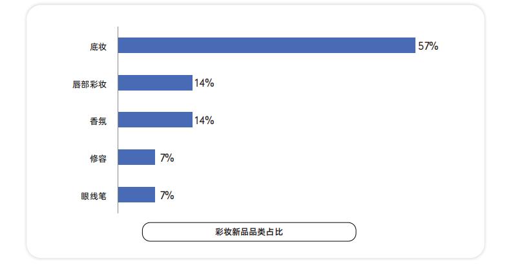Click the 香氛 category label
The image size is (513, 269).
tap(98, 121)
